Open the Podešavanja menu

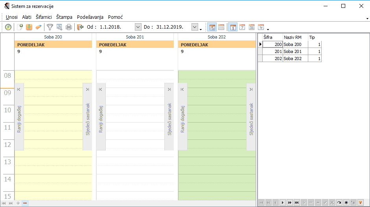point(90,17)
